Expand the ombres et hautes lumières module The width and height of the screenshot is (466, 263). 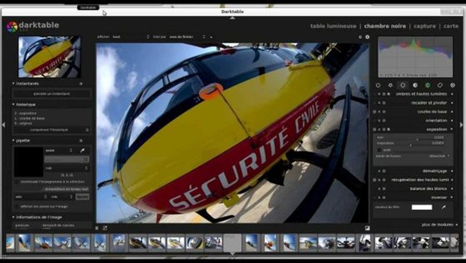[452, 94]
